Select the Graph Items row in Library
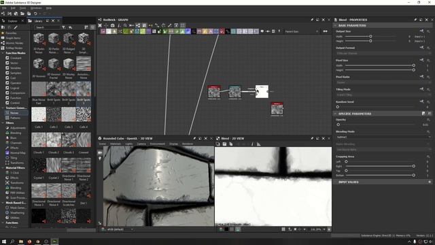 13,38
